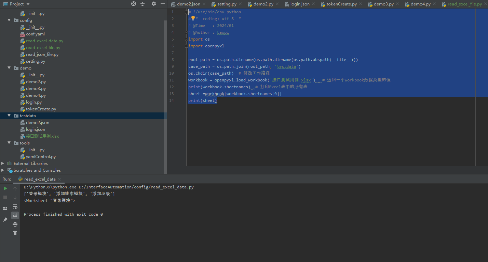This screenshot has width=488, height=262.
Task: Open Run console print icon
Action: (15, 224)
